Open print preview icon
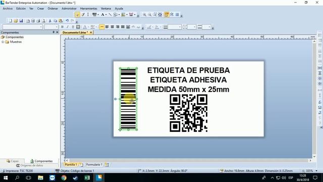The width and height of the screenshot is (323, 182). click(x=43, y=21)
